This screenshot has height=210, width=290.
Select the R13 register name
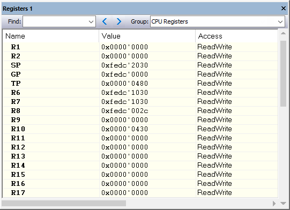tap(18, 156)
